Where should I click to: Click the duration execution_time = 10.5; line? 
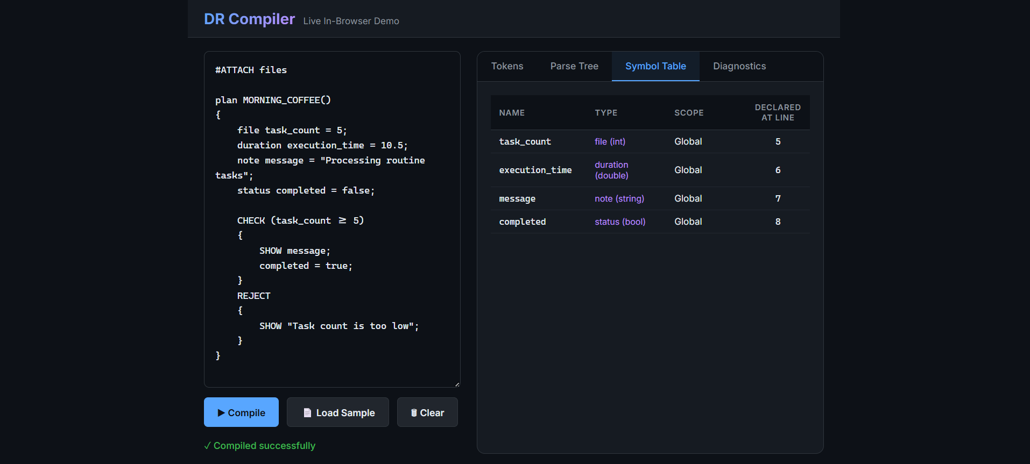[x=322, y=145]
